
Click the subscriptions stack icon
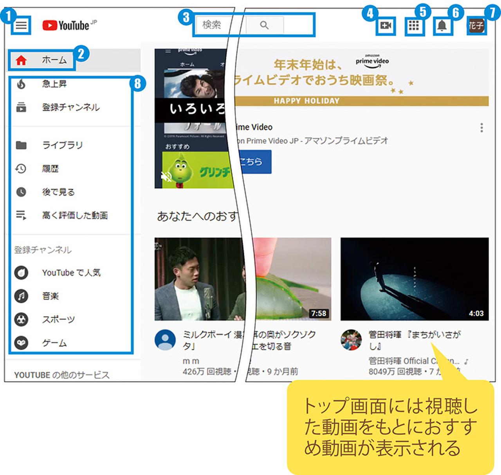[21, 107]
